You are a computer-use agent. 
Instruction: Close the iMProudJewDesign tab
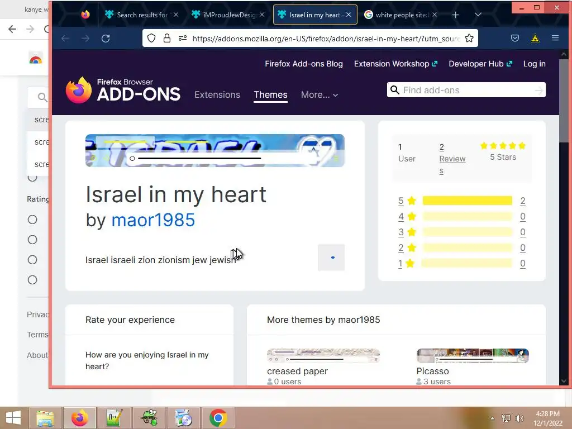(x=262, y=15)
